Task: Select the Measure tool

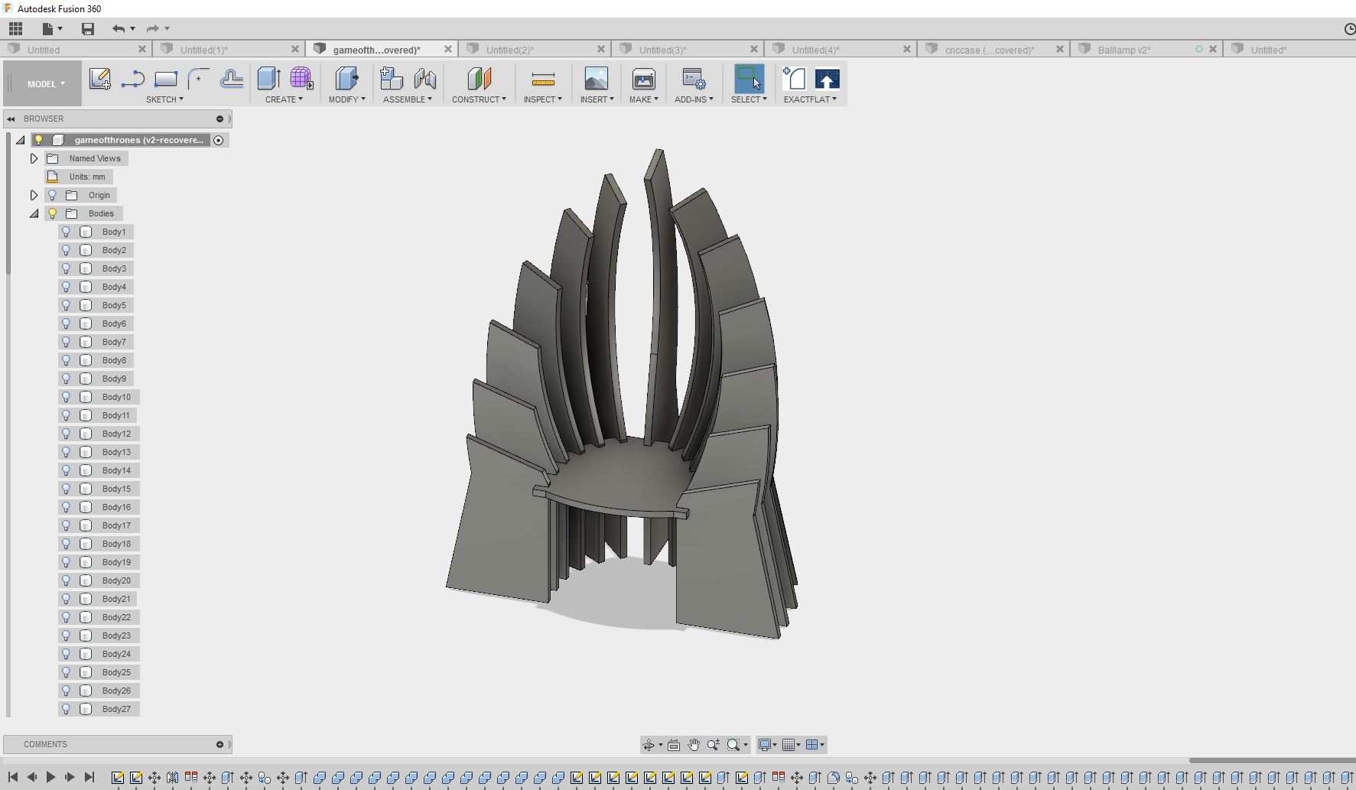Action: coord(543,79)
